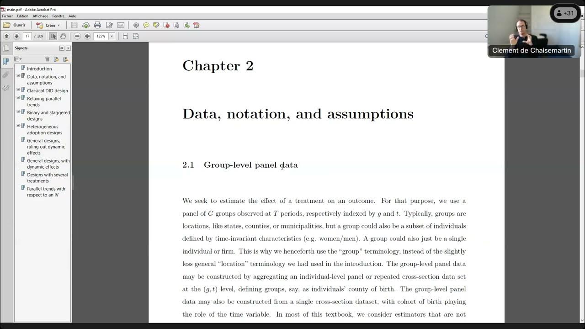Open Designs with several treatments bookmark
Screen dimensions: 585x329
click(47, 178)
